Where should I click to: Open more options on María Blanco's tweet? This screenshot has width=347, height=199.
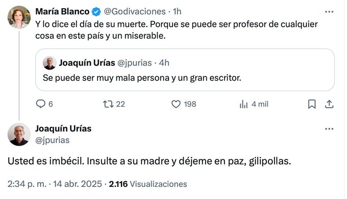point(329,12)
